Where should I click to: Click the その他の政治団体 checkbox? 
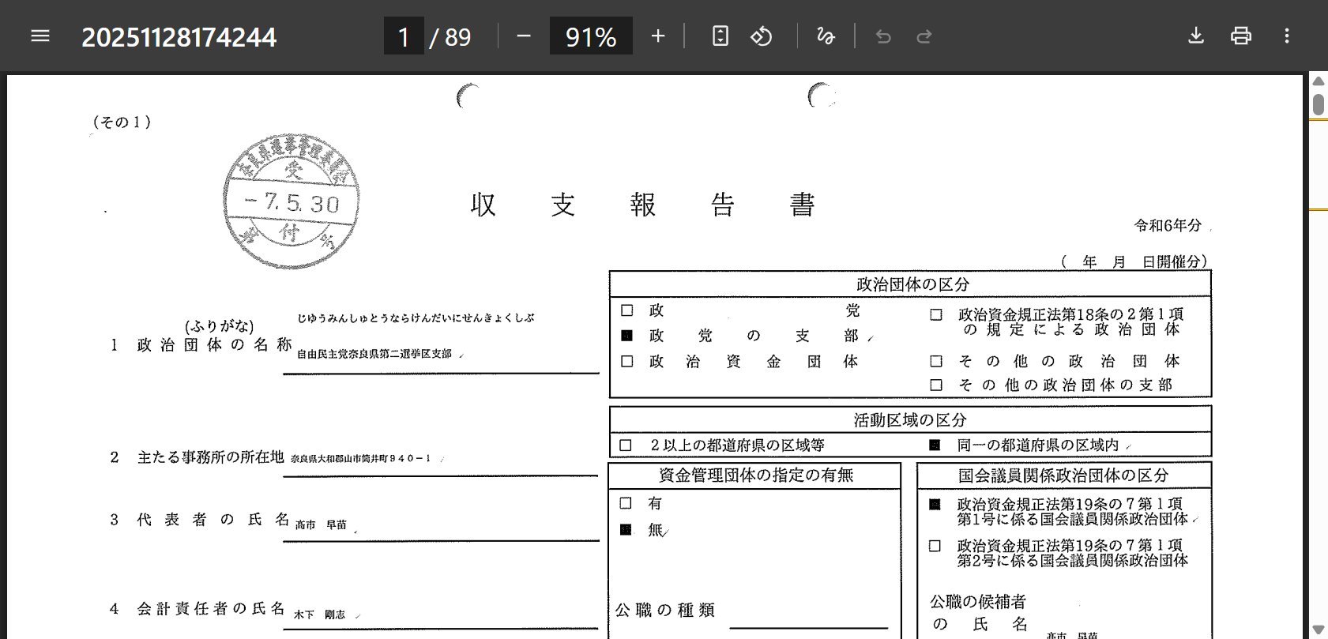(x=936, y=361)
